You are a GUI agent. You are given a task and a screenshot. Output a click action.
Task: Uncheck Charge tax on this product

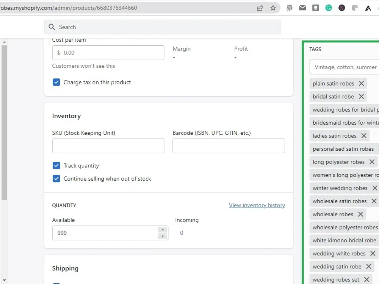pyautogui.click(x=56, y=82)
